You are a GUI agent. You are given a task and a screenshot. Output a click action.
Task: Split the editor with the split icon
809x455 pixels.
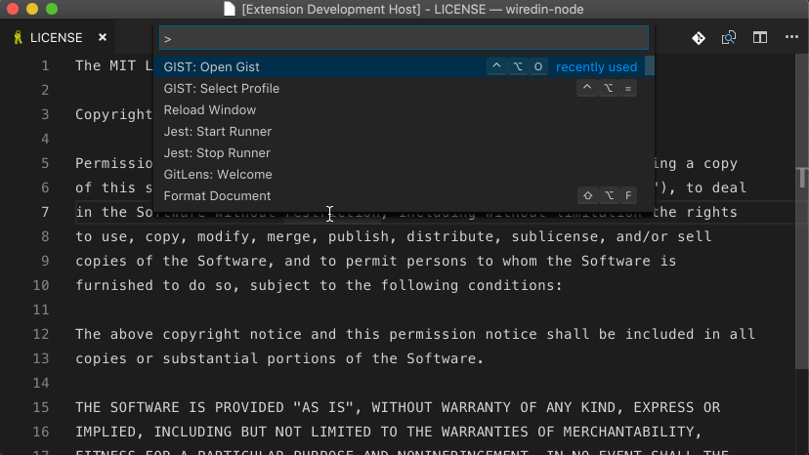[x=760, y=38]
